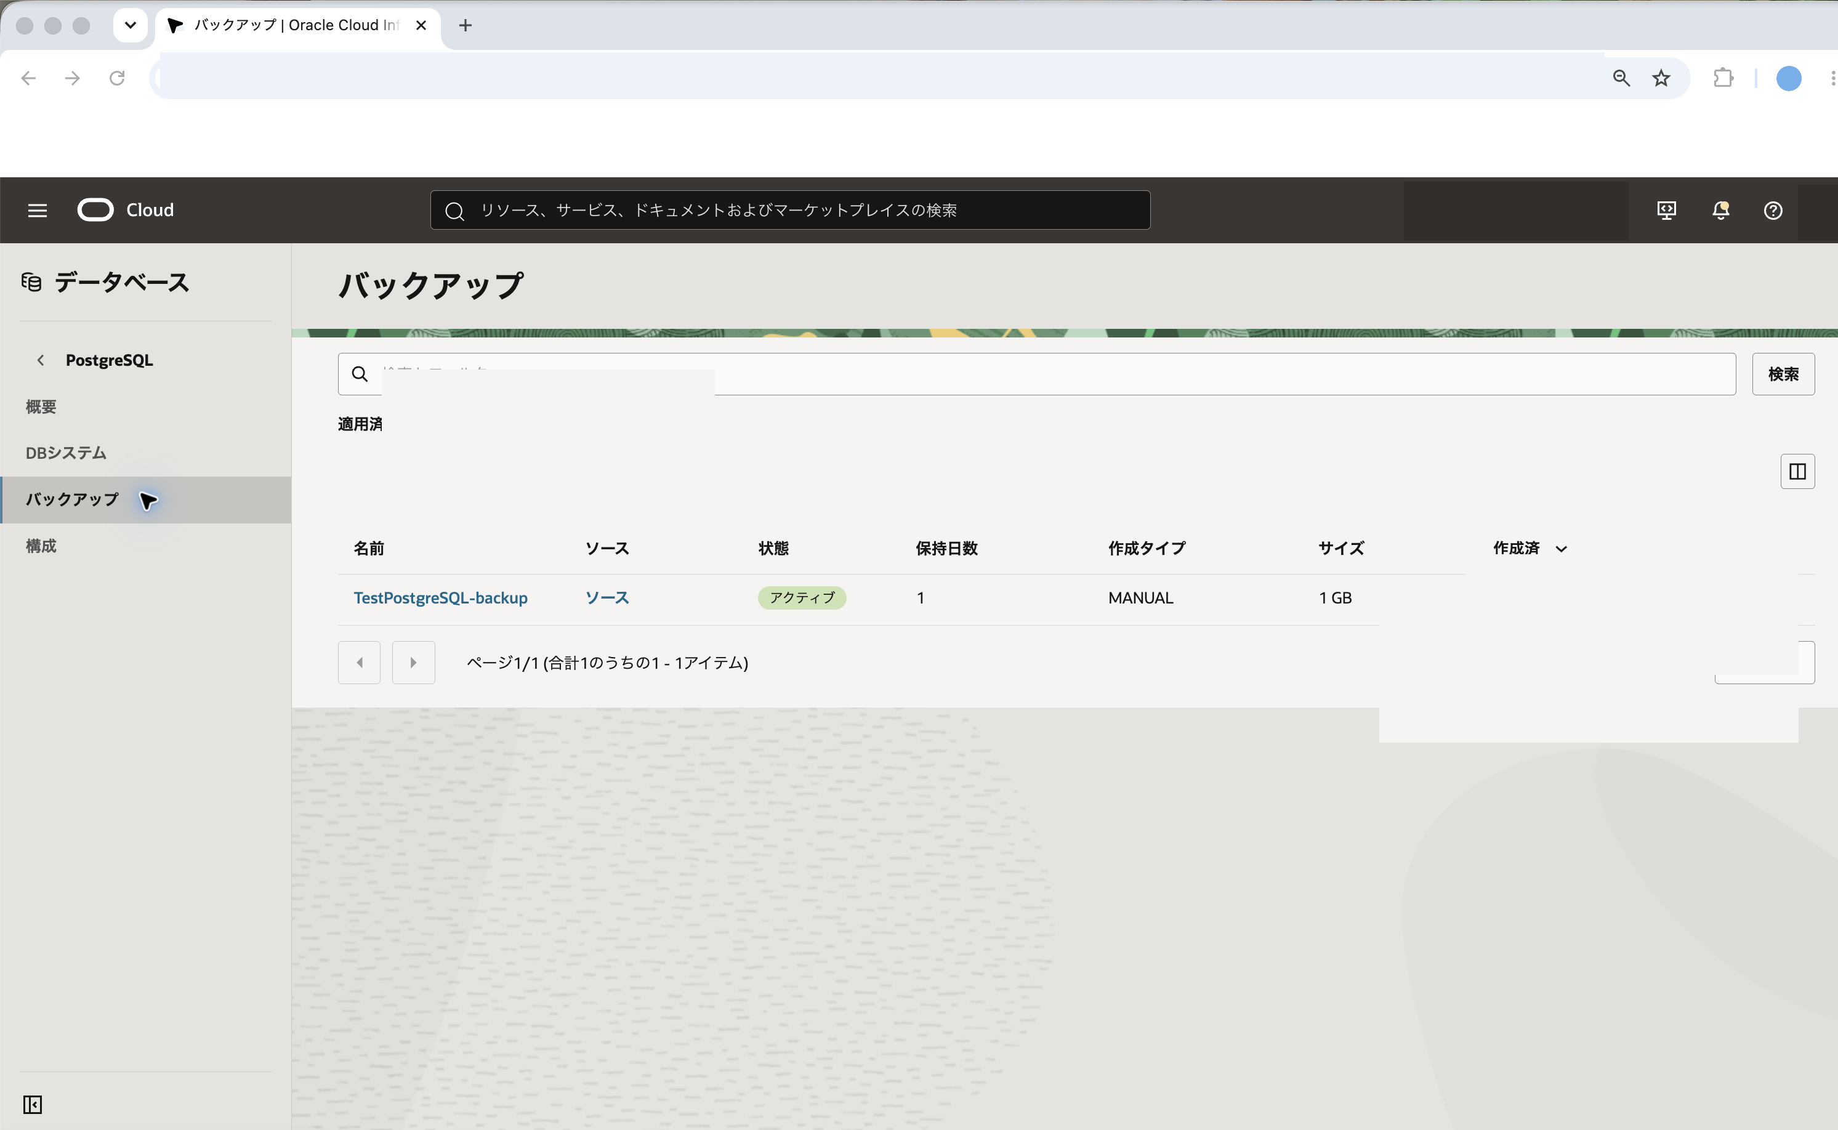Screen dimensions: 1838x1130
Task: Click the pagination summary text
Action: click(608, 663)
